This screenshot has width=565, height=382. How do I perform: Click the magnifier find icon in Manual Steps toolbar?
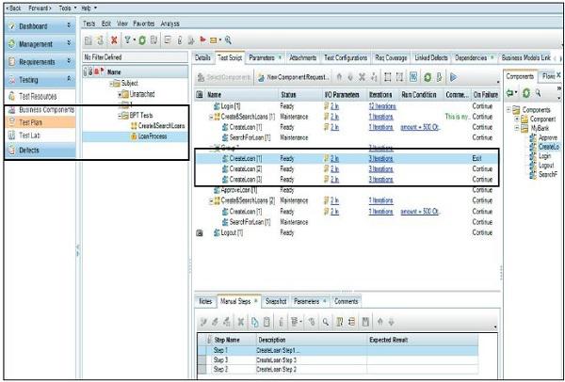coord(326,322)
